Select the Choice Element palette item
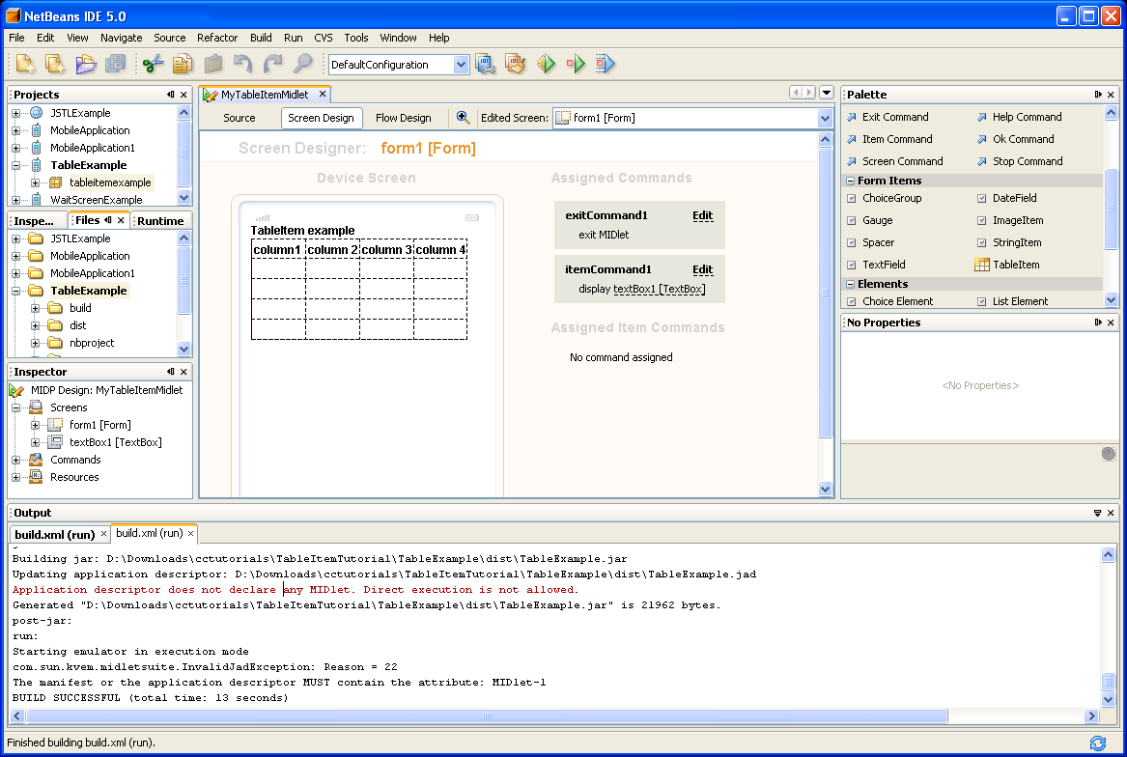Image resolution: width=1127 pixels, height=757 pixels. pyautogui.click(x=889, y=301)
